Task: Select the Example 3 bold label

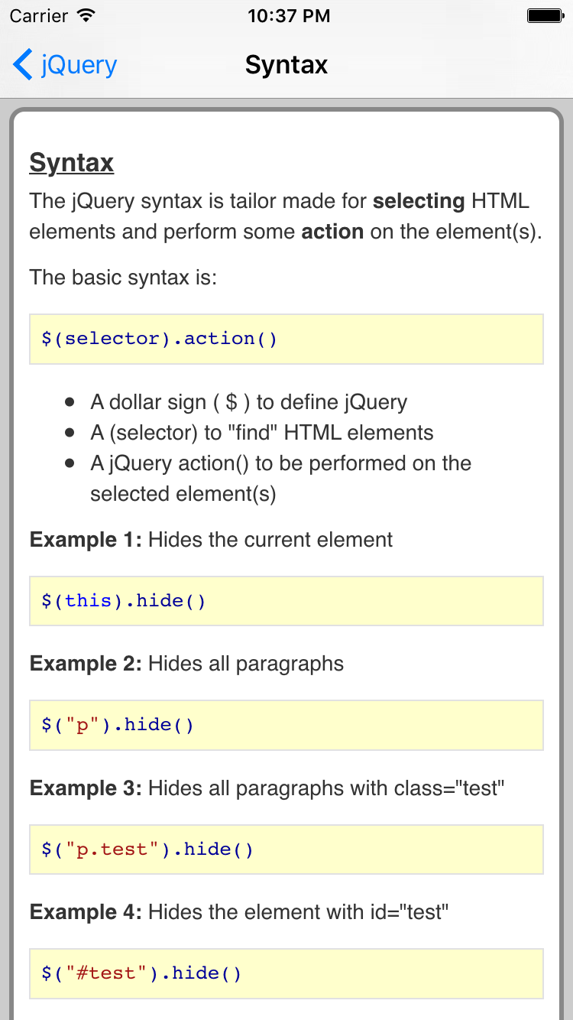Action: [x=86, y=788]
